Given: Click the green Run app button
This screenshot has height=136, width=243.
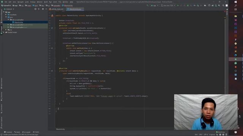Looking at the screenshot, I should coord(178,5).
